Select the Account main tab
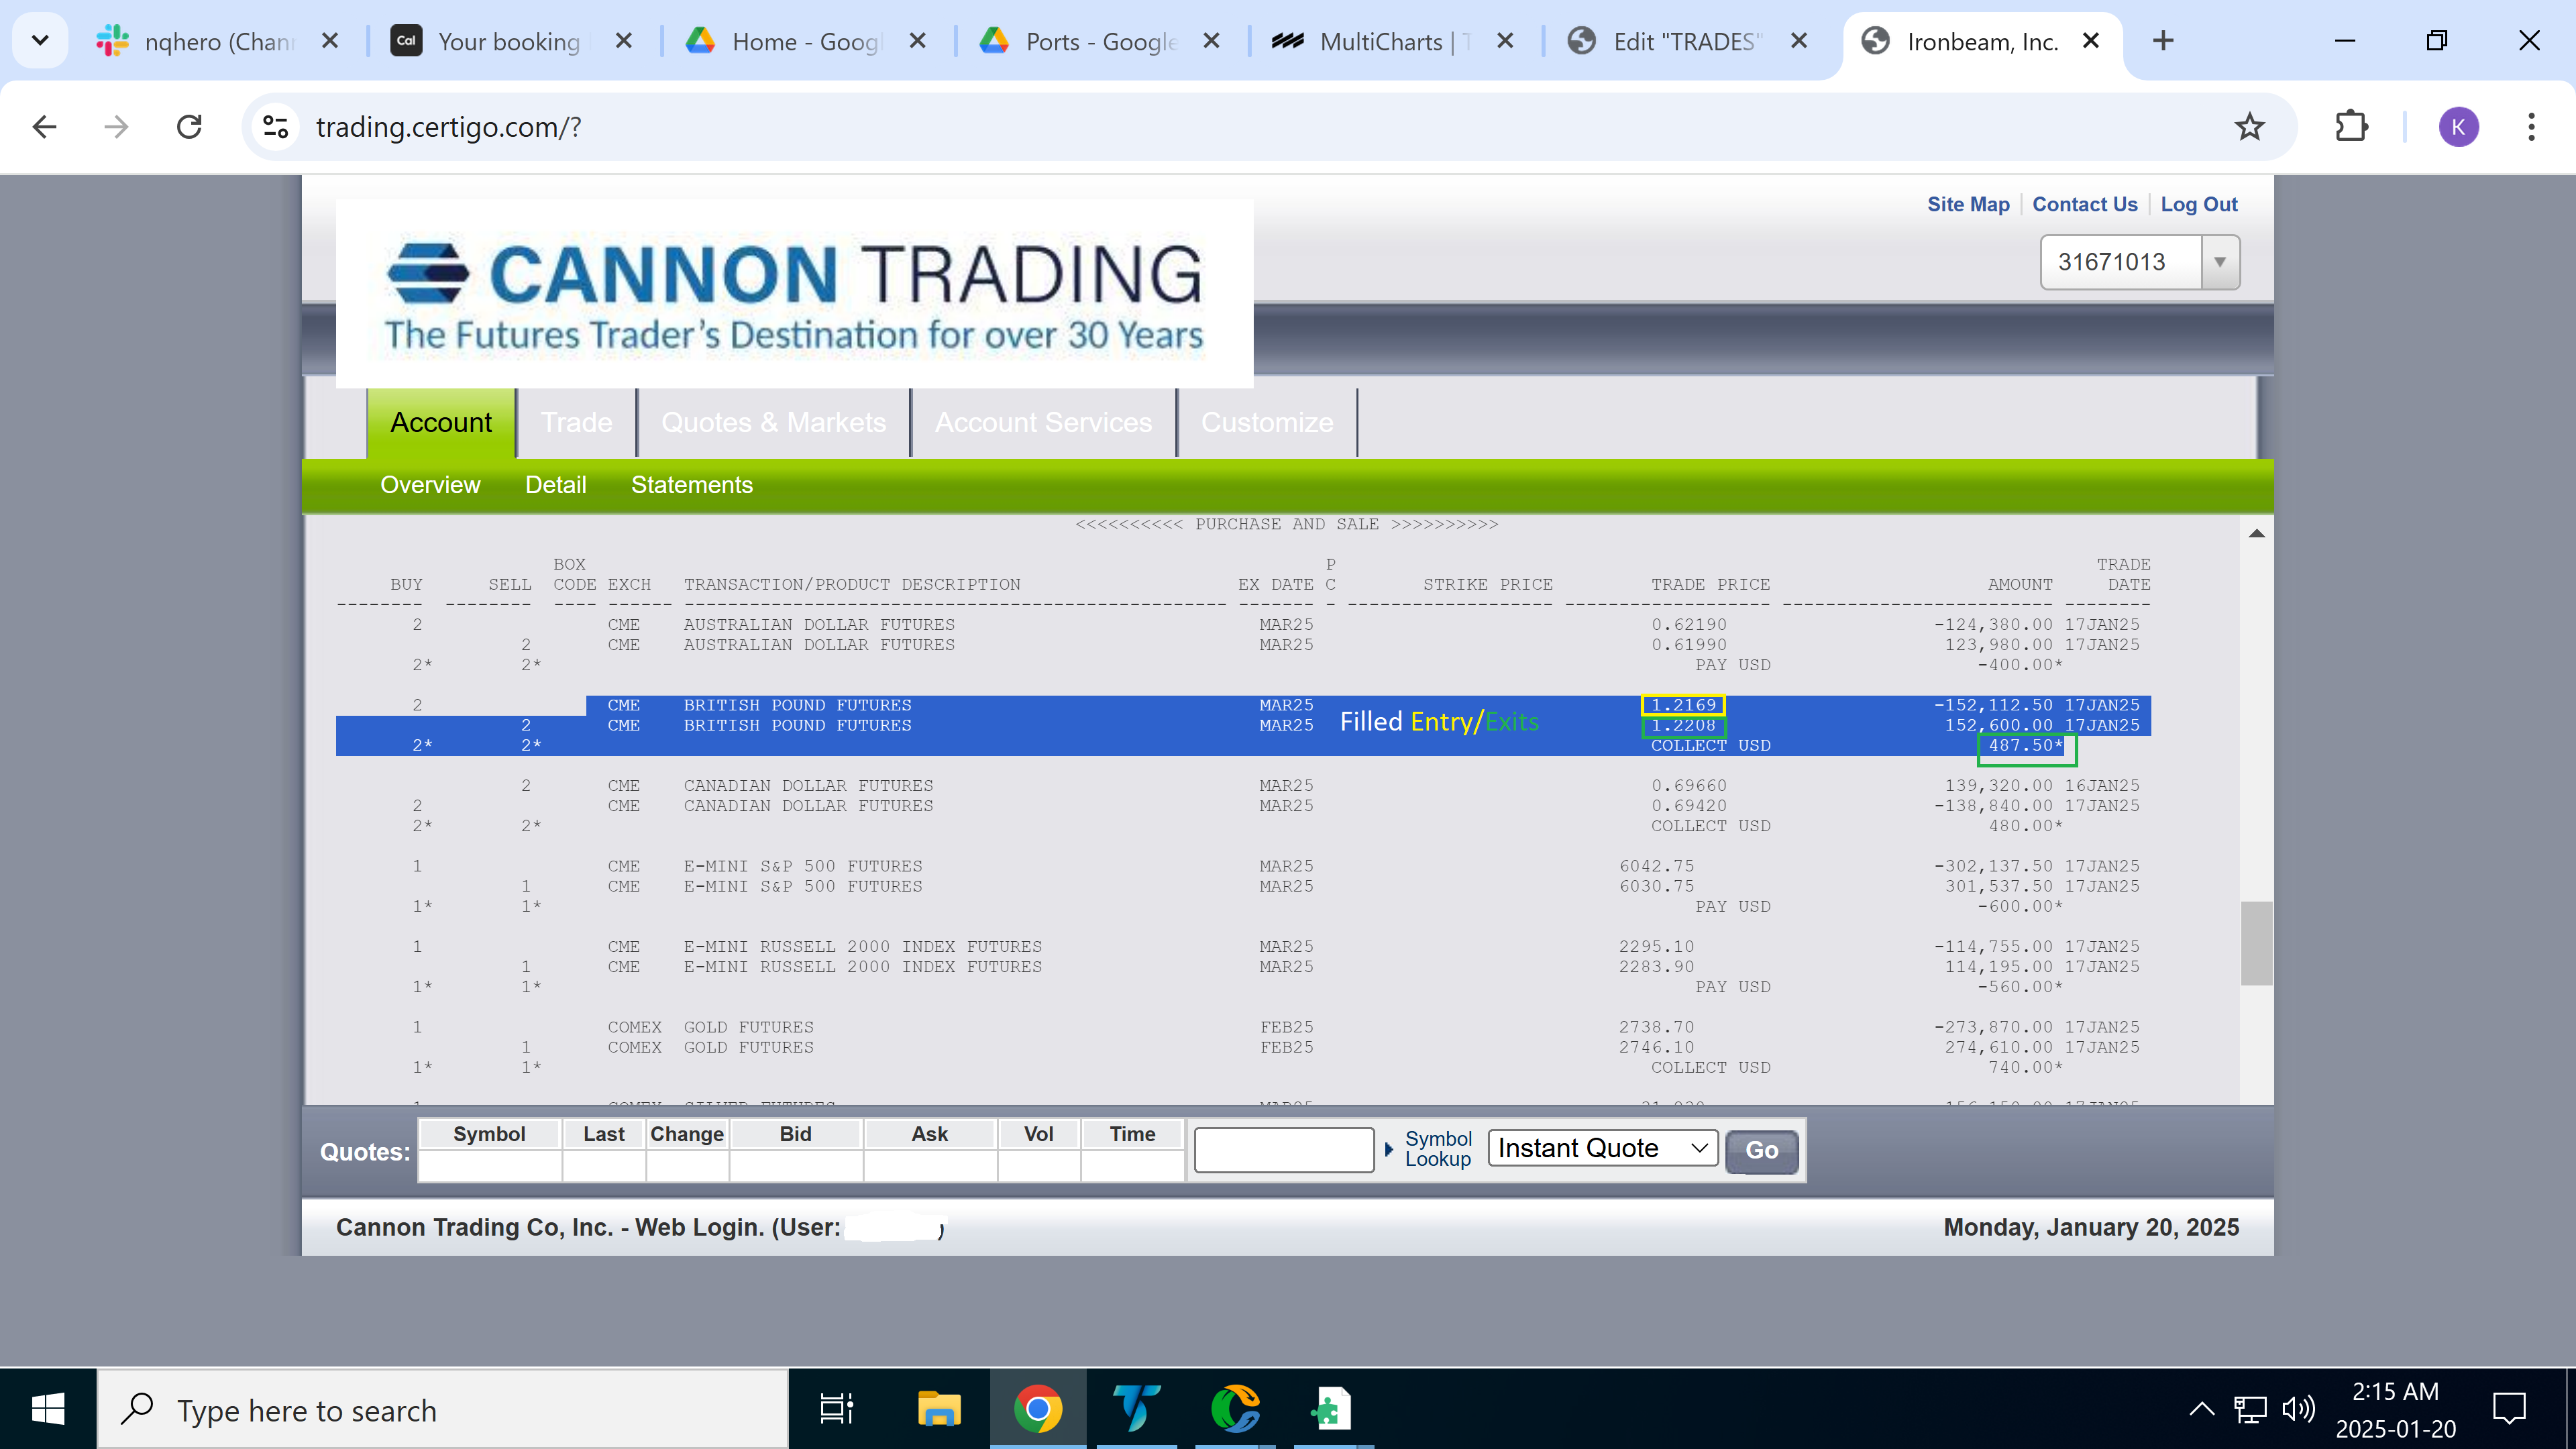 point(441,422)
